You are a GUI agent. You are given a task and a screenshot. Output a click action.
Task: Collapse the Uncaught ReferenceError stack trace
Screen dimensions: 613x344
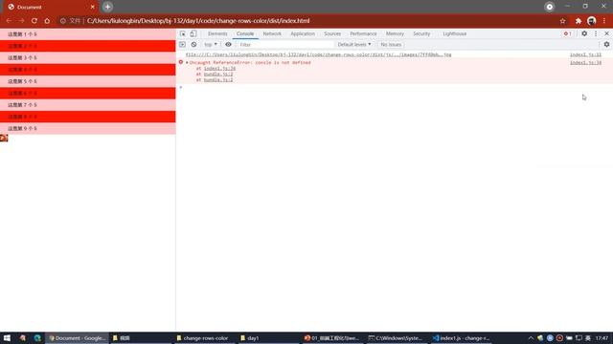[187, 62]
